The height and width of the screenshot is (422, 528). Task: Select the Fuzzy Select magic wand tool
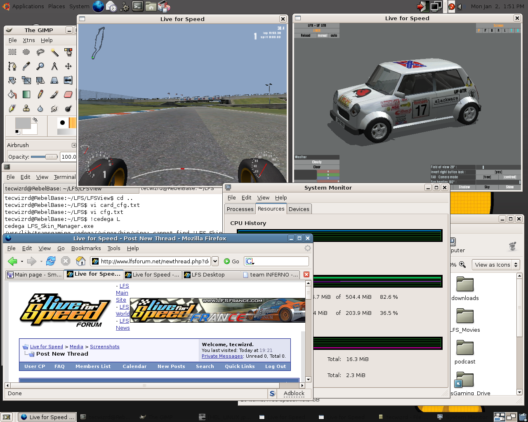click(54, 52)
